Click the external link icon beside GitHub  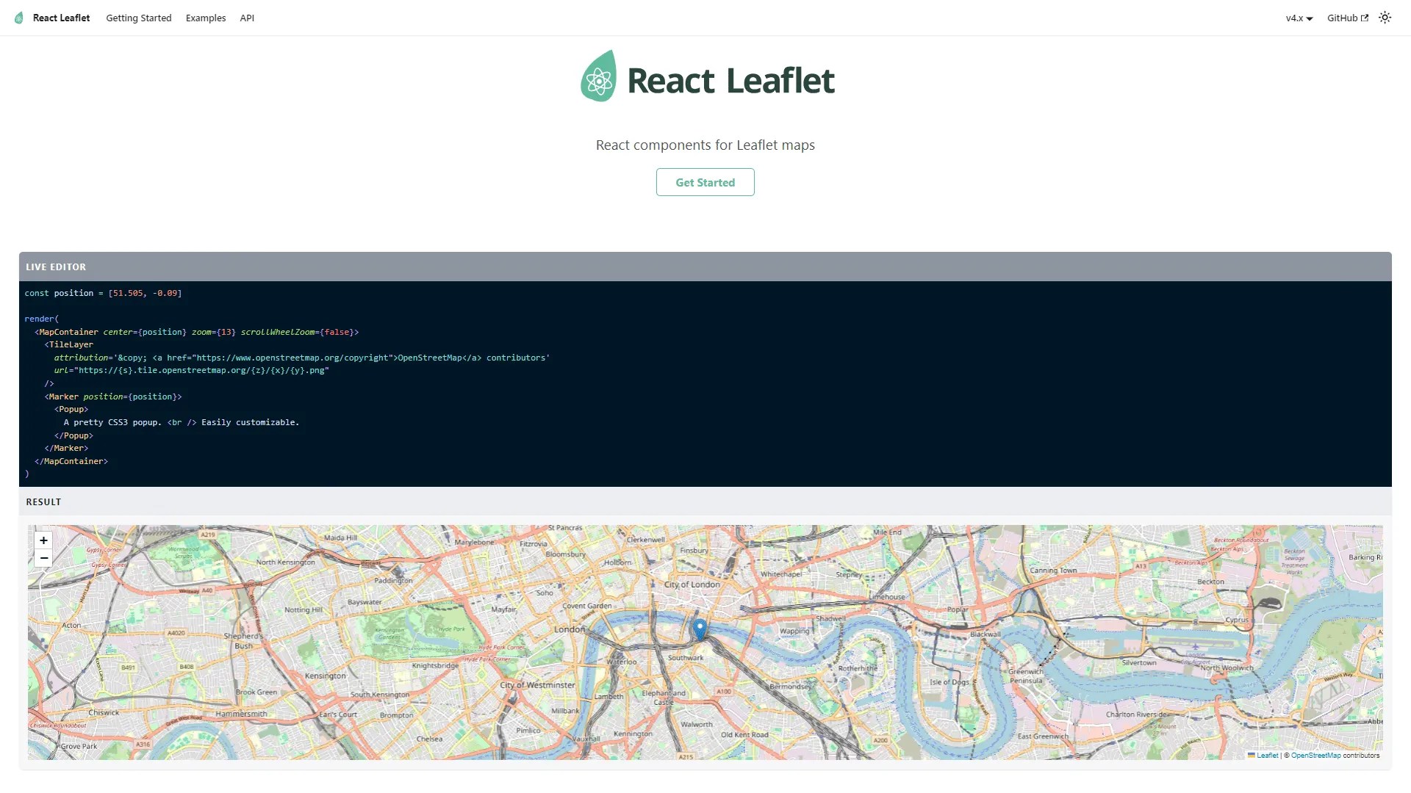point(1365,18)
